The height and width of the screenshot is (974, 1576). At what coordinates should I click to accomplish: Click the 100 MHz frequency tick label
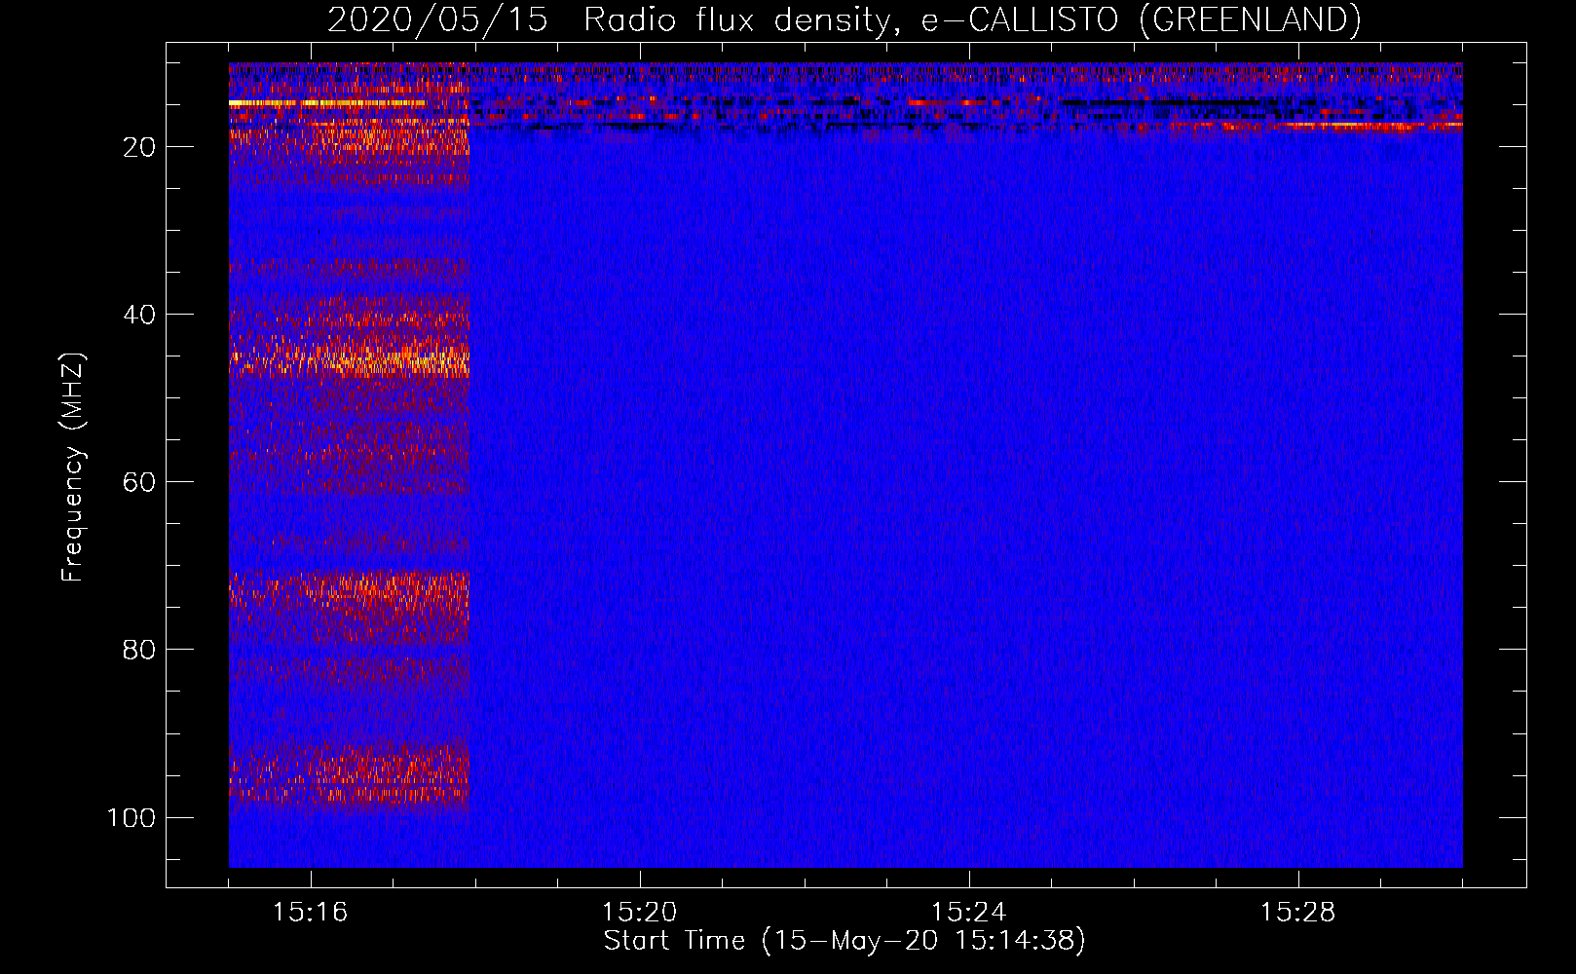tap(131, 817)
